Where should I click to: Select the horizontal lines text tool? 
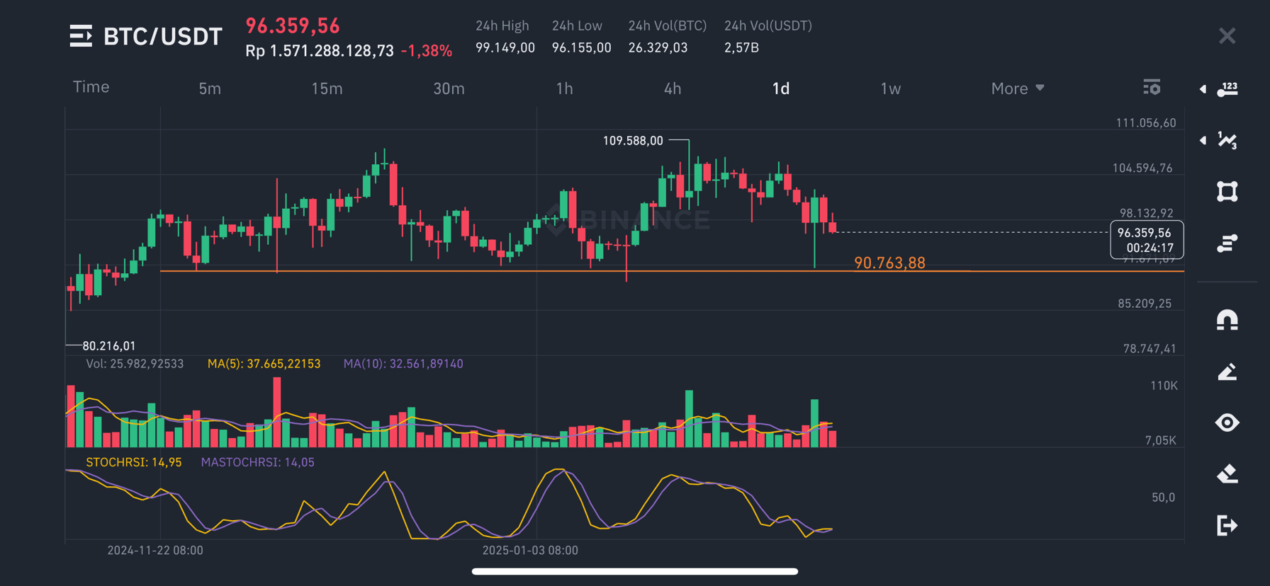1227,243
